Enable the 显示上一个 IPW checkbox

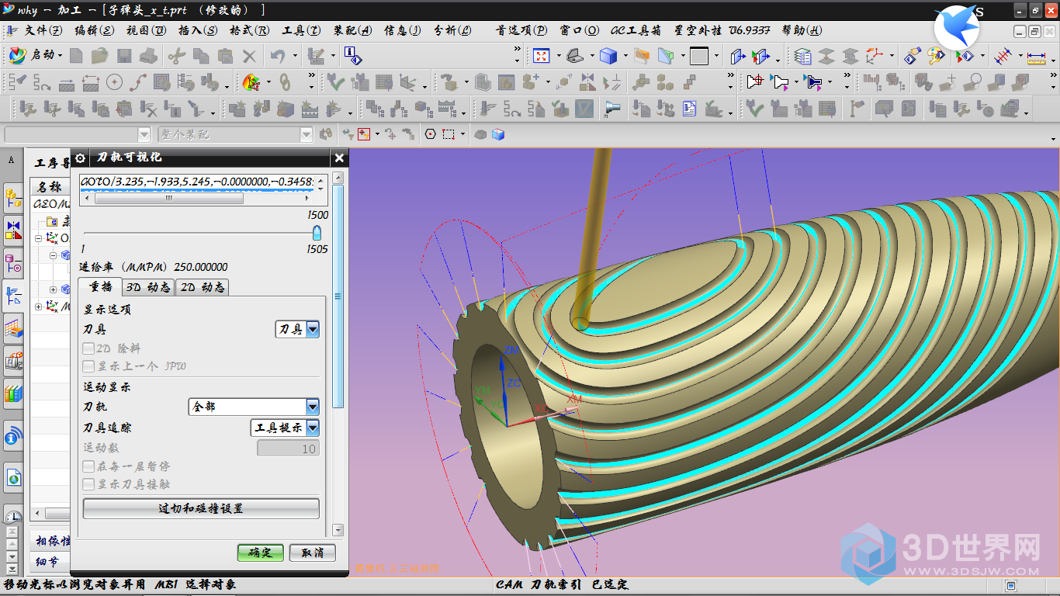click(x=88, y=366)
